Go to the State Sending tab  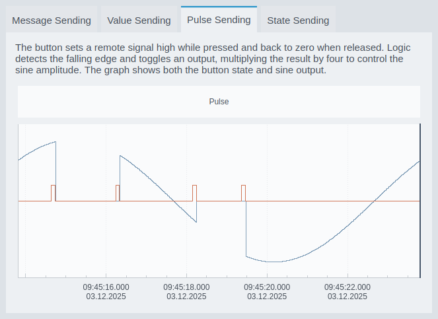pos(298,20)
